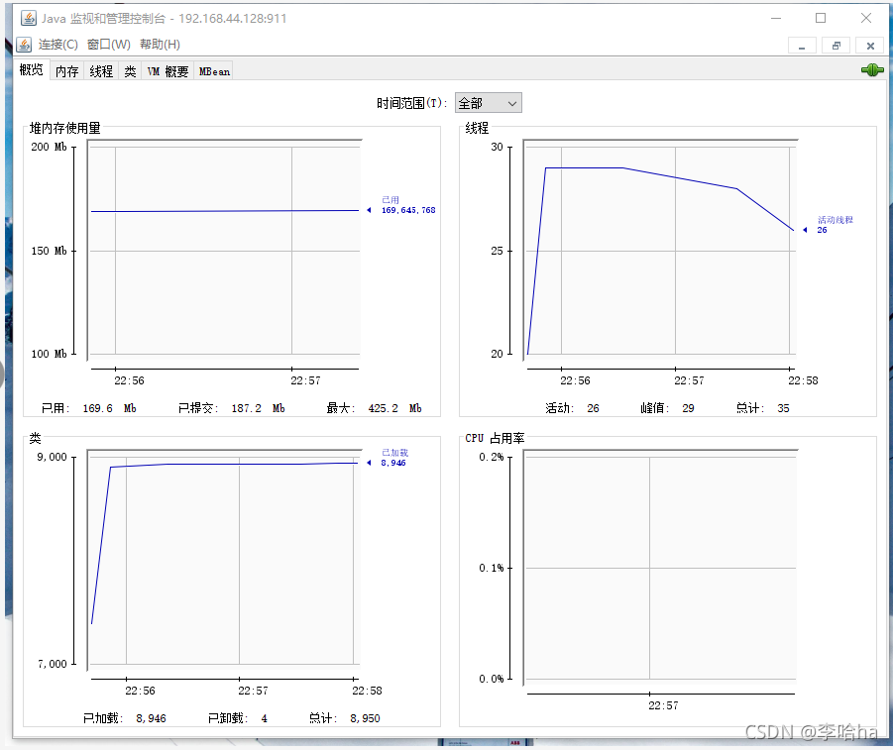The image size is (893, 750).
Task: Switch to the VM 概要 tab
Action: point(168,71)
